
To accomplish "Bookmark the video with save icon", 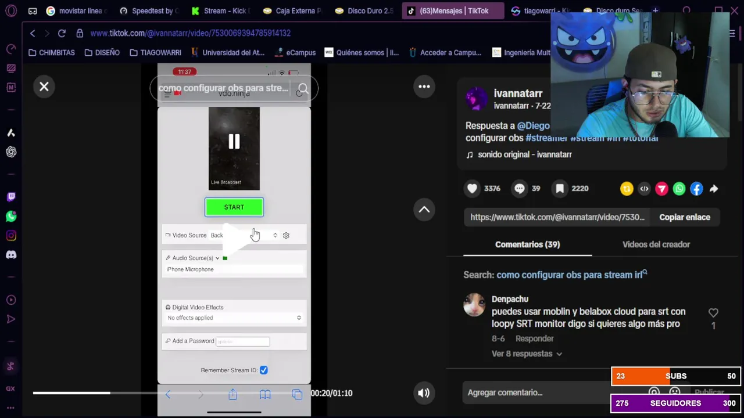I will click(x=560, y=189).
